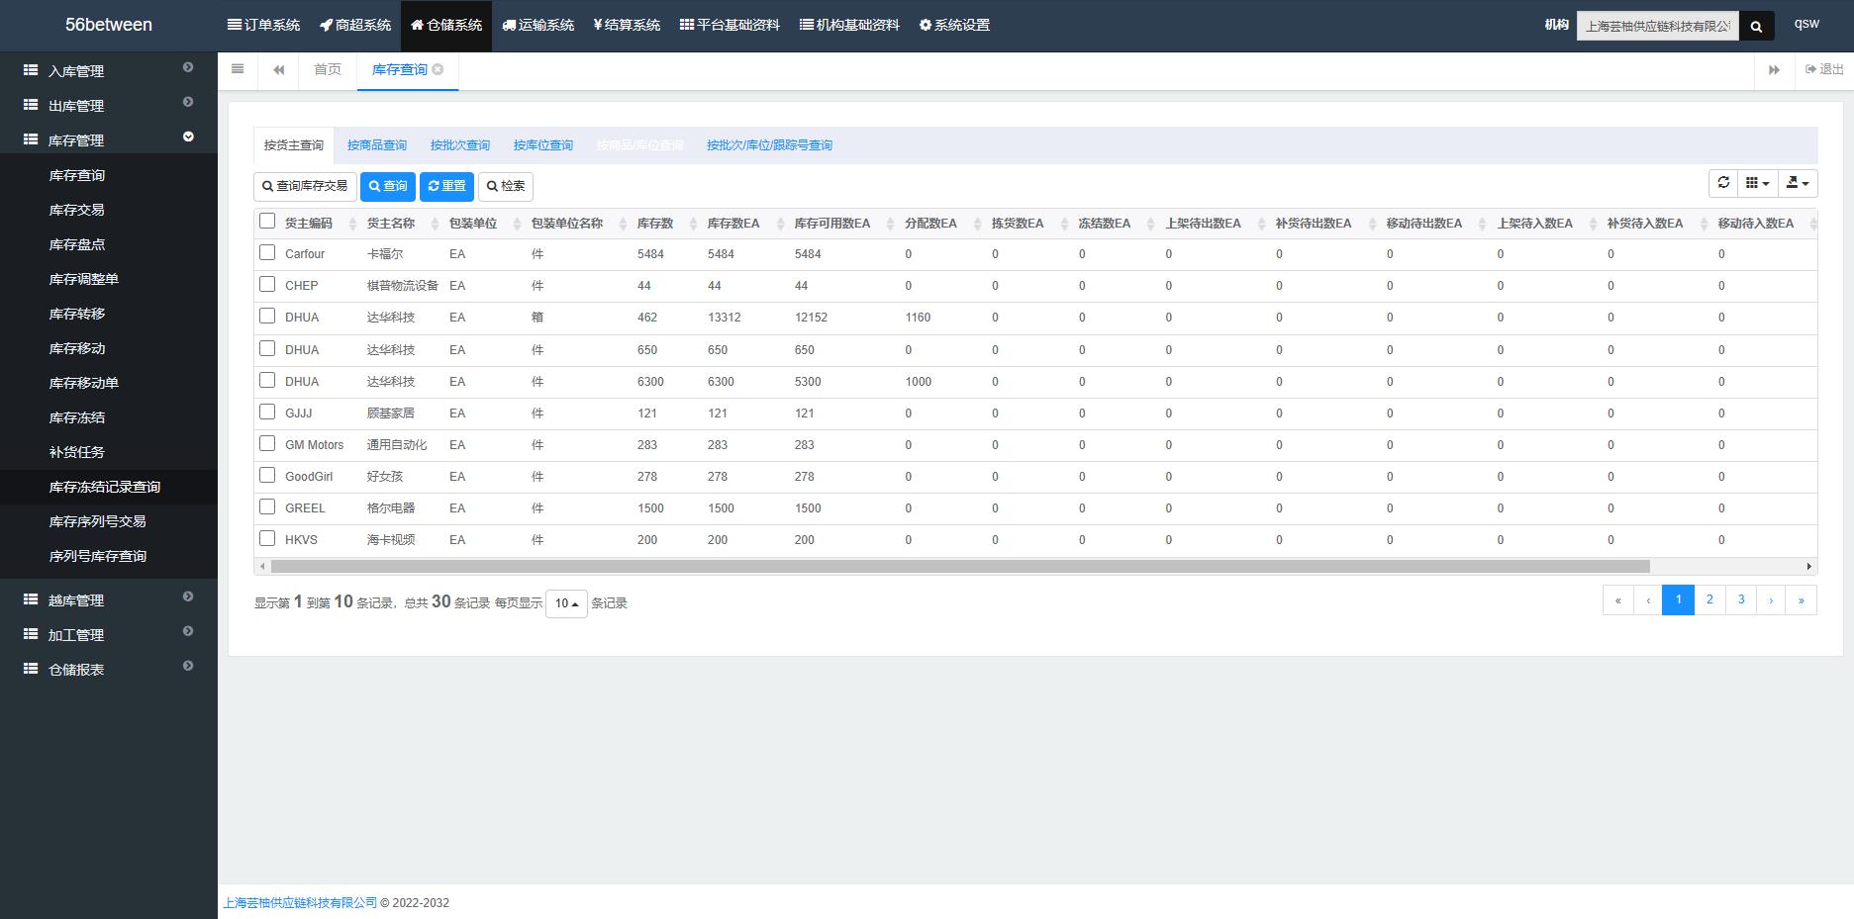Click the 加工管理 list icon

31,634
